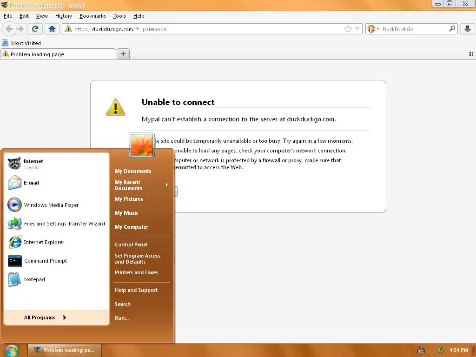Screen dimensions: 476x357
Task: Click the Forward arrow button
Action: coord(20,29)
